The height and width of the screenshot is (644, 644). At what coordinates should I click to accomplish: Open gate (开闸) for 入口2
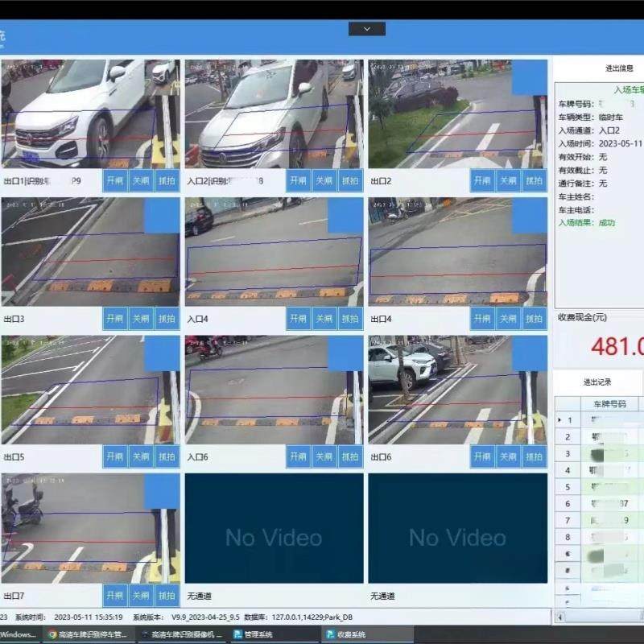coord(299,180)
